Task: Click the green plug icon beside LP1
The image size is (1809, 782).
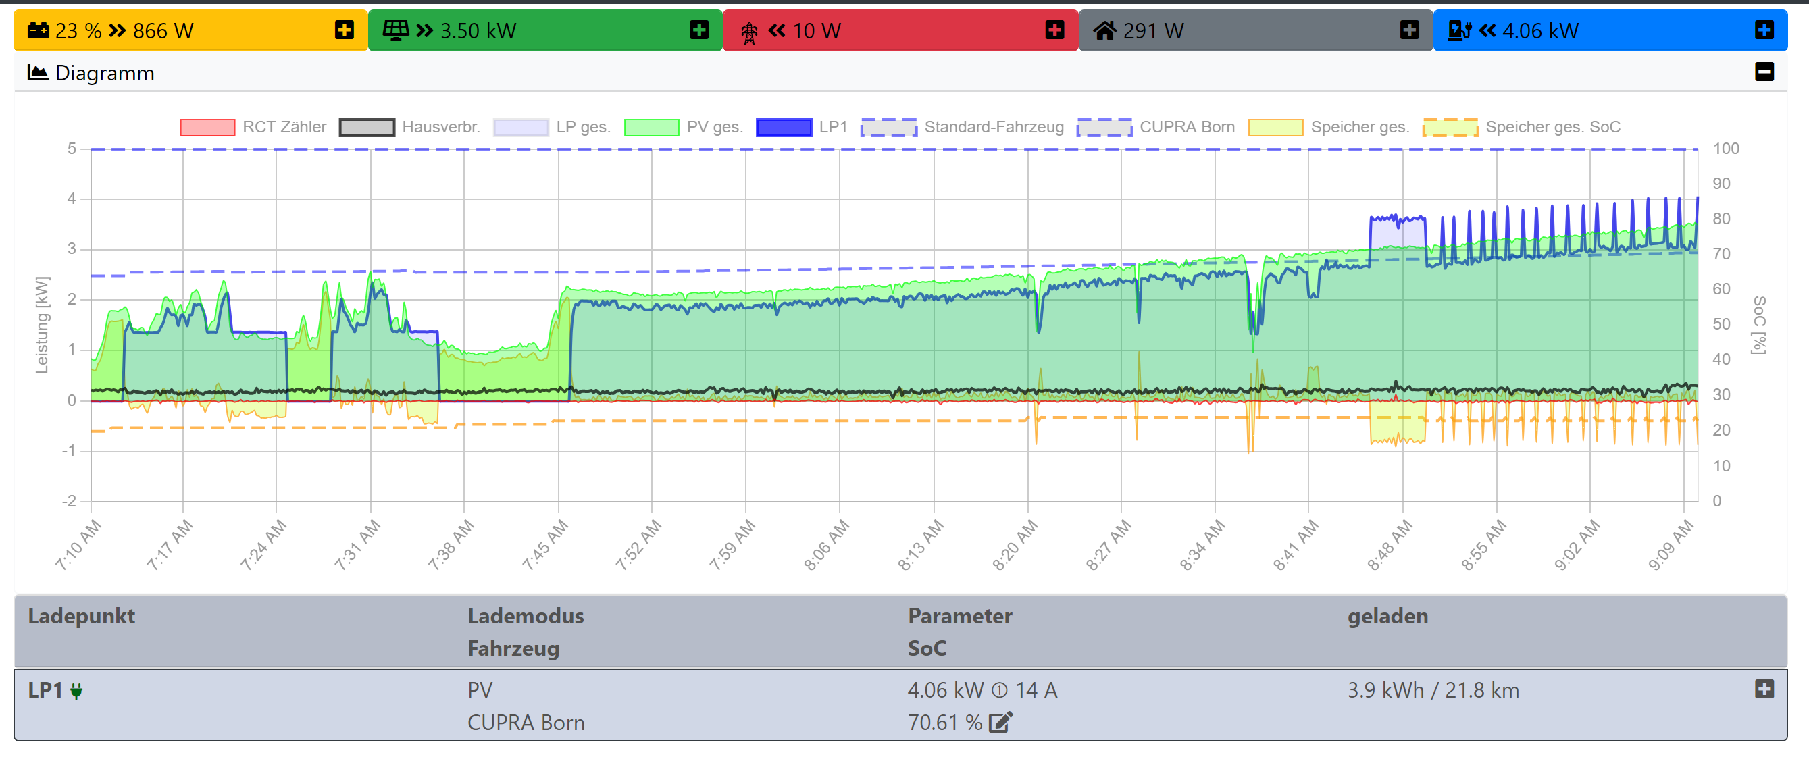Action: 76,691
